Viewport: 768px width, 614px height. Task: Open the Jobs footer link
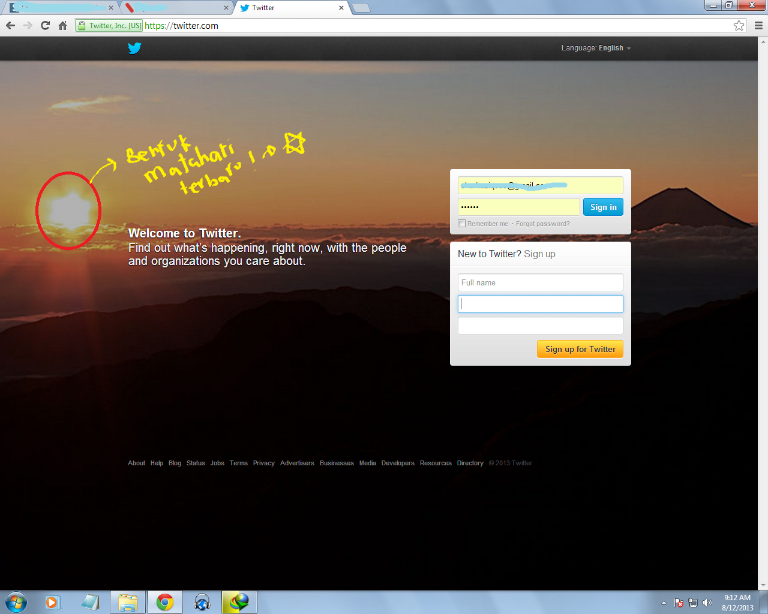217,463
